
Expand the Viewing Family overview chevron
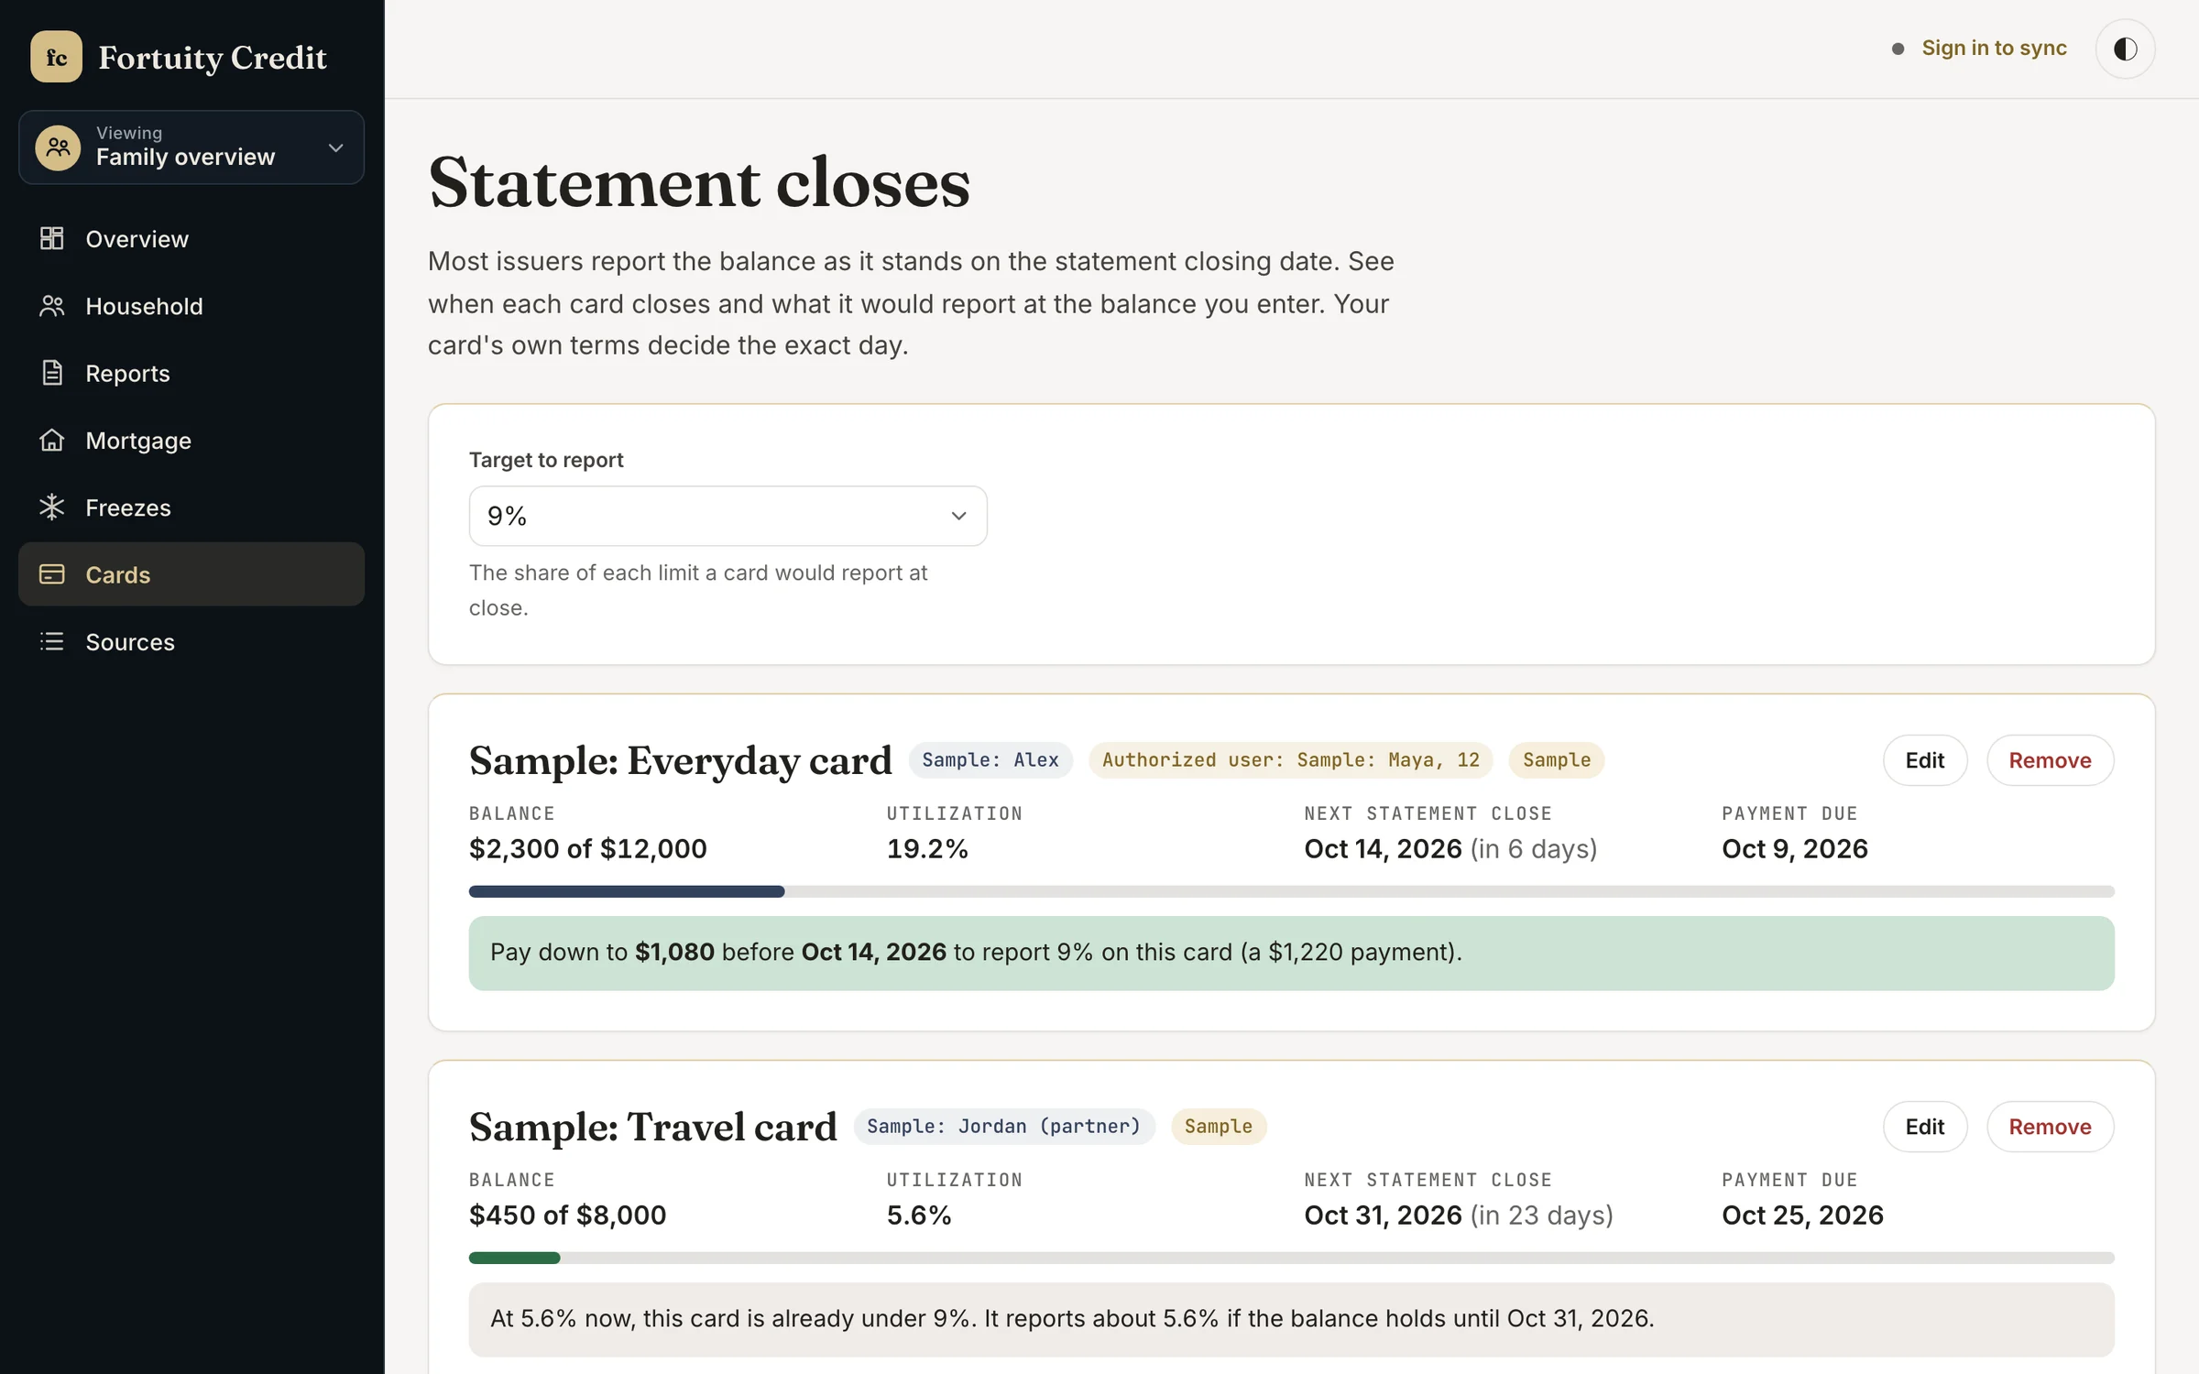(x=336, y=147)
